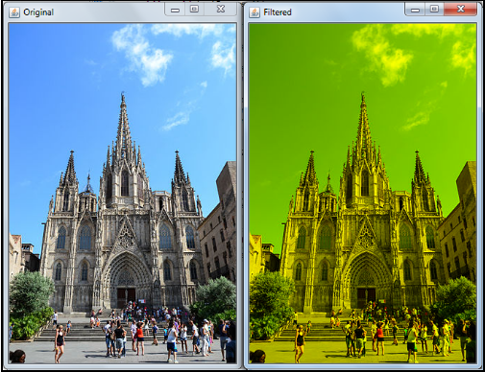Minimize the Filtered window

[415, 10]
